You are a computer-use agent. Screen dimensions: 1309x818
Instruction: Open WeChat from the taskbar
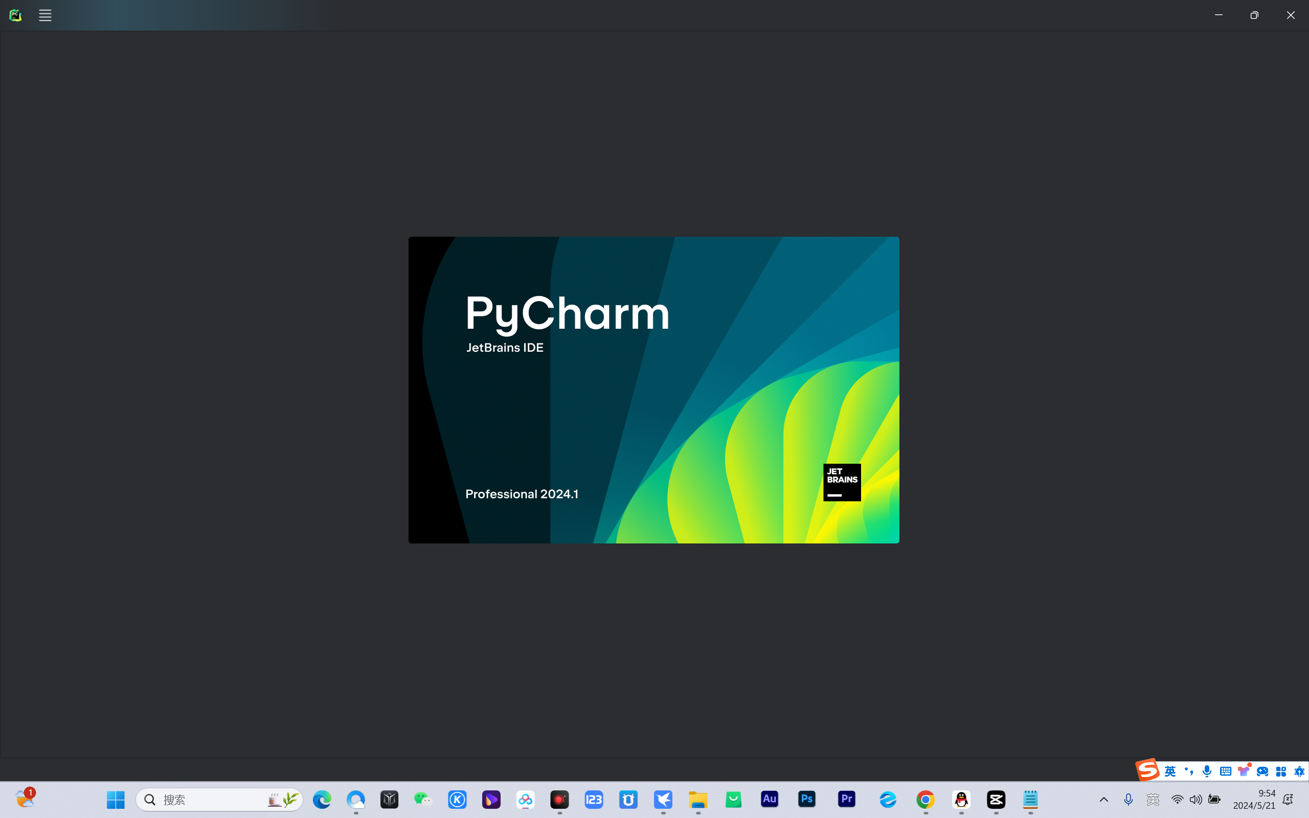(423, 799)
